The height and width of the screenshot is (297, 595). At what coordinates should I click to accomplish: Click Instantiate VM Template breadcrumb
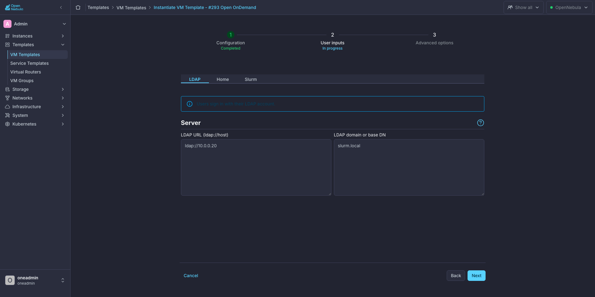205,7
